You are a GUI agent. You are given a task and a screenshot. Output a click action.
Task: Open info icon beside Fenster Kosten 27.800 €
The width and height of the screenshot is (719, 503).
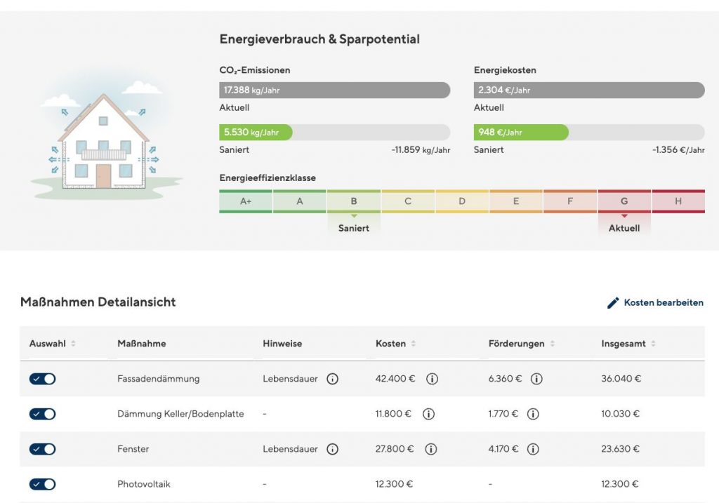coord(433,449)
